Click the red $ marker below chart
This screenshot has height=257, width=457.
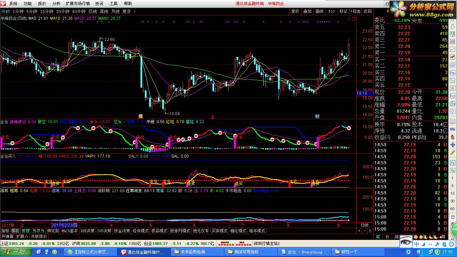212,116
